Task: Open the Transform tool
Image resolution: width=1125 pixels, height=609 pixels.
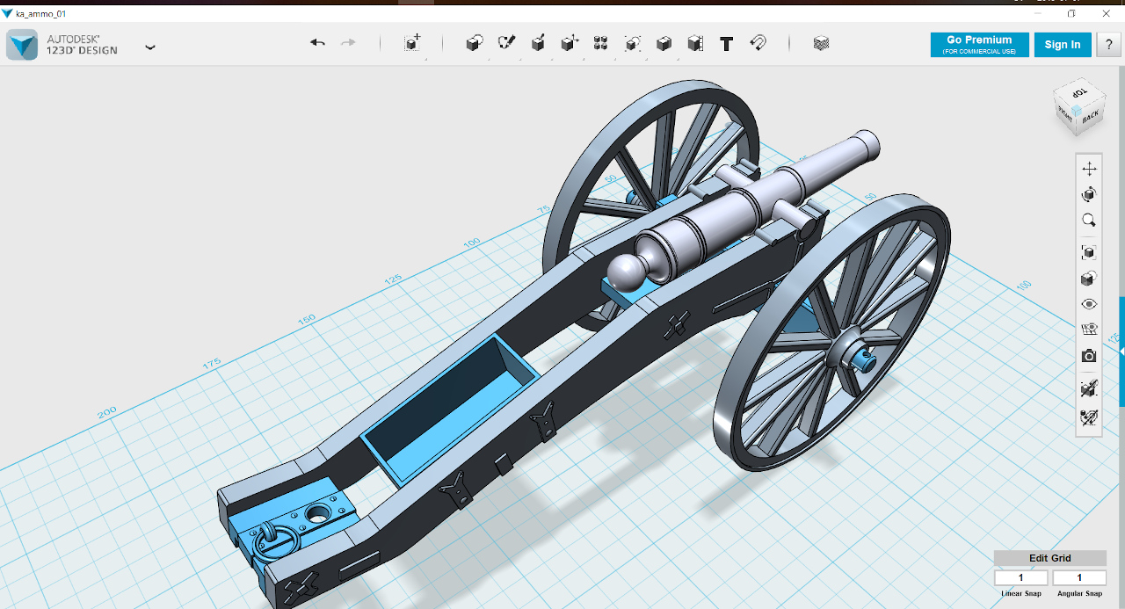Action: pyautogui.click(x=412, y=43)
